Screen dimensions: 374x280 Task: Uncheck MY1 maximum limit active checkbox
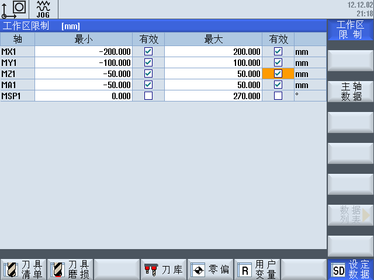click(278, 62)
